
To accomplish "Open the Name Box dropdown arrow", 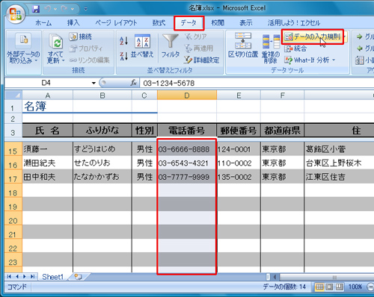I will 93,83.
